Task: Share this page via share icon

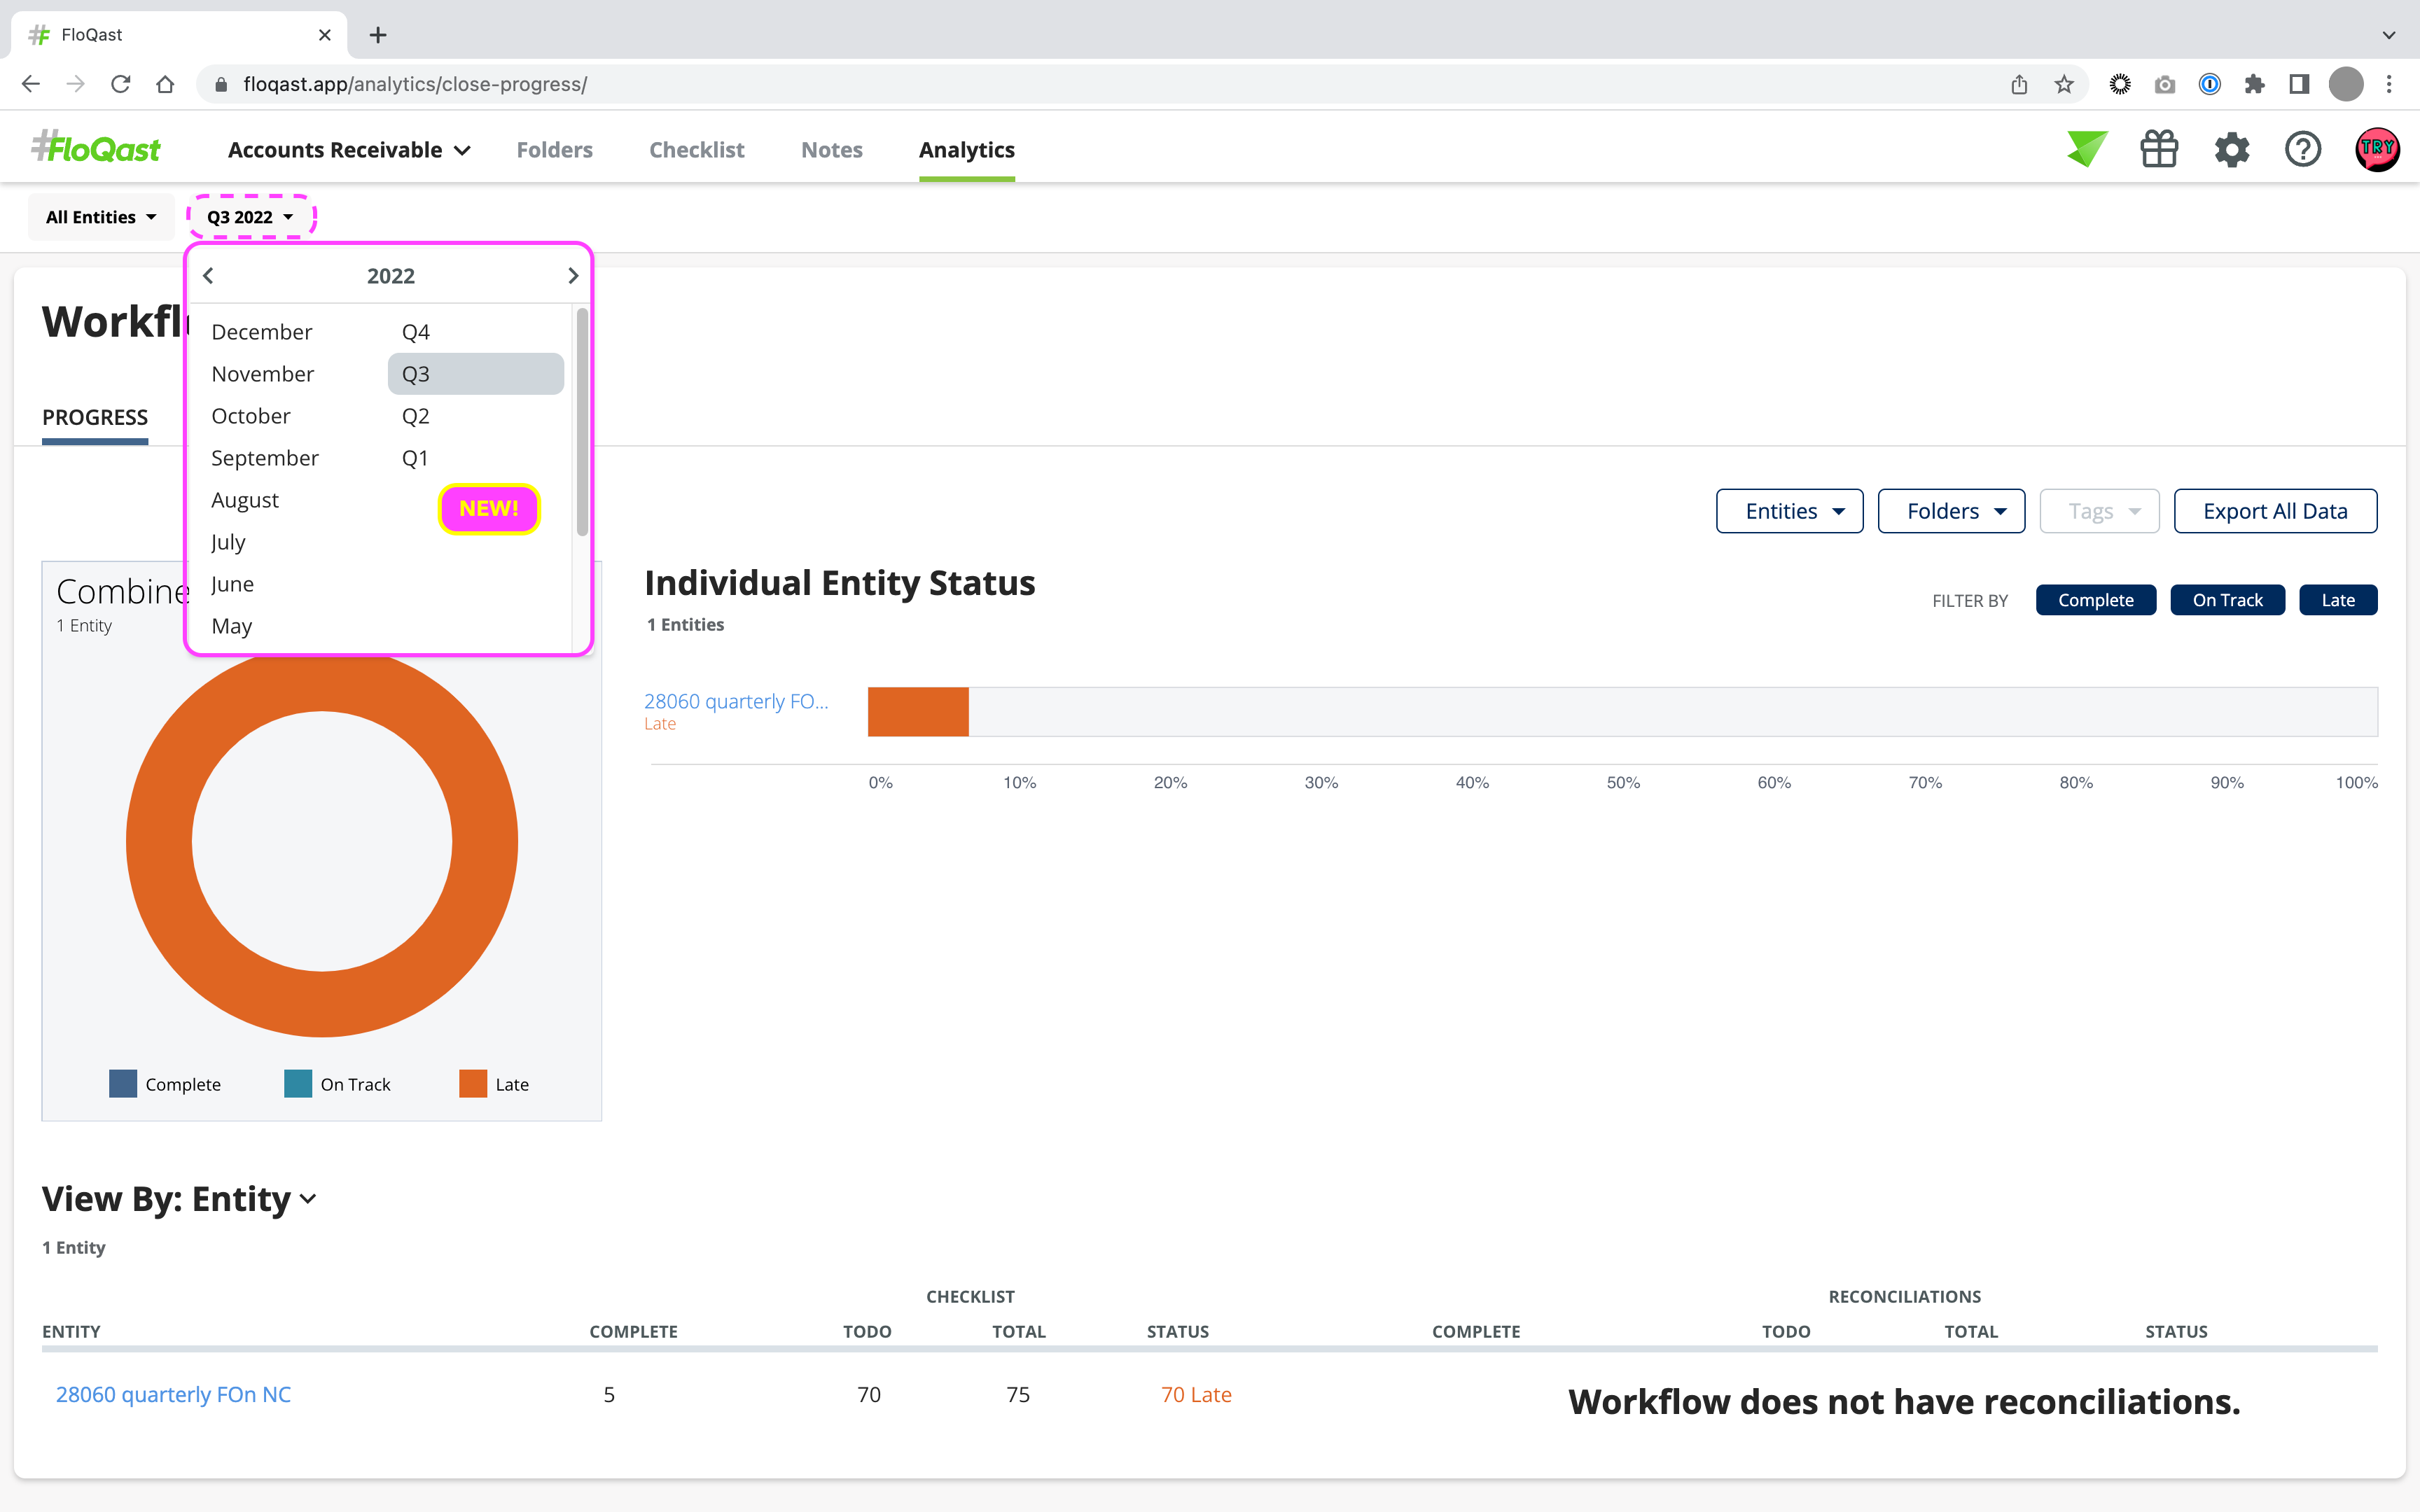Action: 2019,84
